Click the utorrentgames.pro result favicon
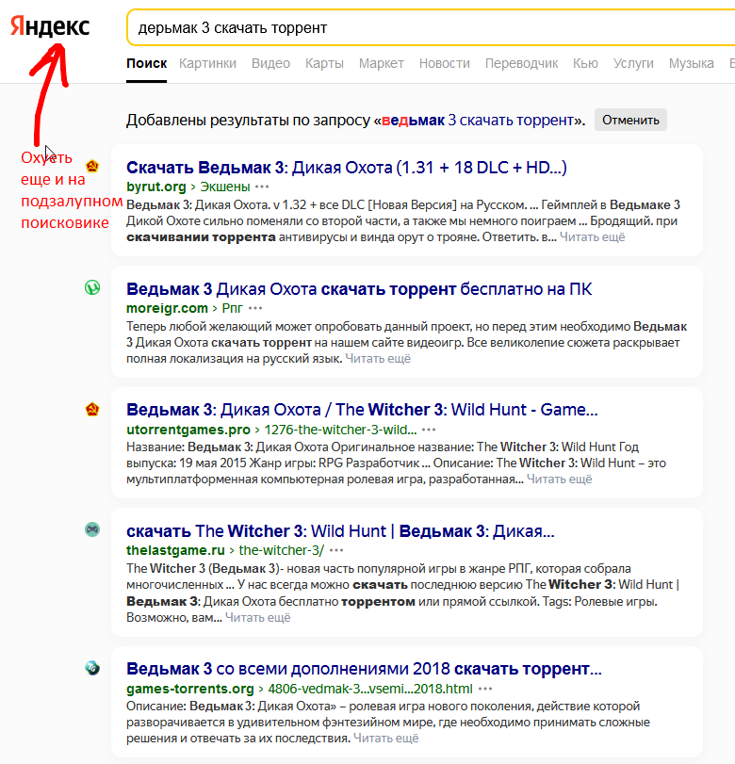Viewport: 735px width, 764px height. pos(92,409)
